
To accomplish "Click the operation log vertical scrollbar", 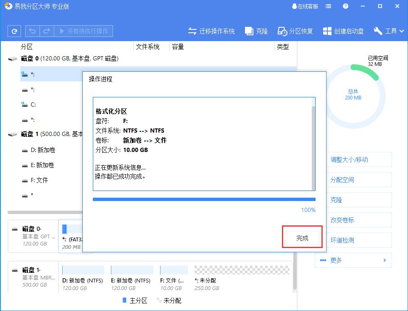I will [x=313, y=147].
